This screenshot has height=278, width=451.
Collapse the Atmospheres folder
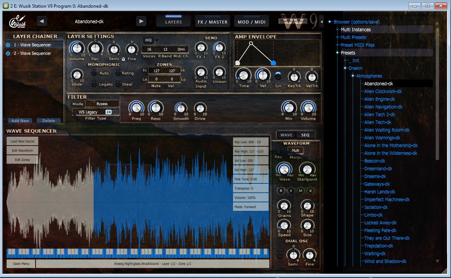tap(353, 76)
